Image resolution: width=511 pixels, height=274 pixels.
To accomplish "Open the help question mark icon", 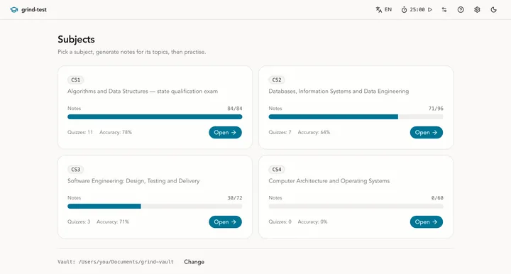I will (x=461, y=10).
